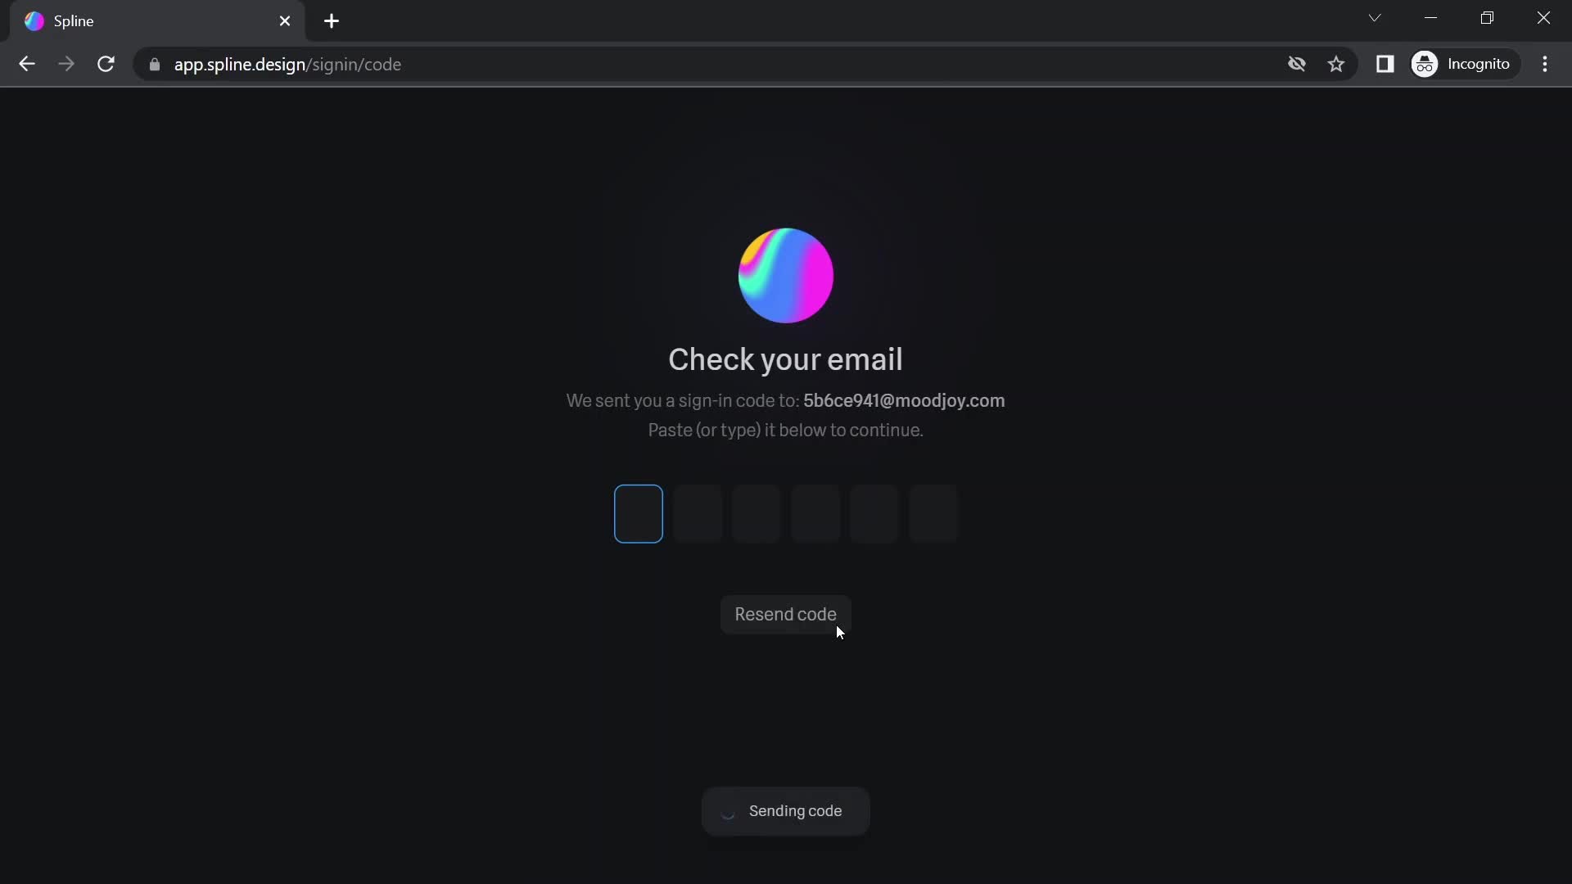Click the Spline logo icon in browser tab

point(33,20)
